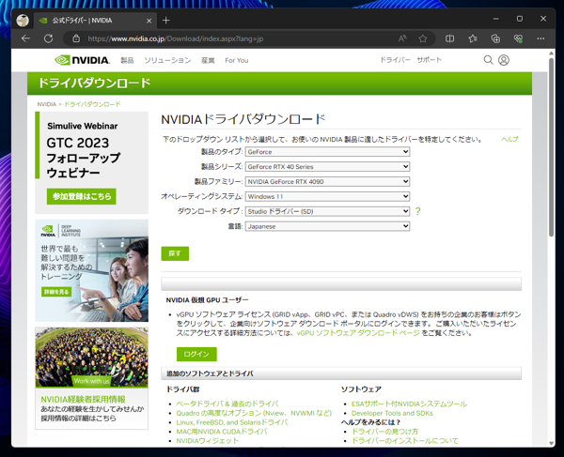Open the ドライバー menu in the header
This screenshot has width=564, height=457.
(x=395, y=60)
